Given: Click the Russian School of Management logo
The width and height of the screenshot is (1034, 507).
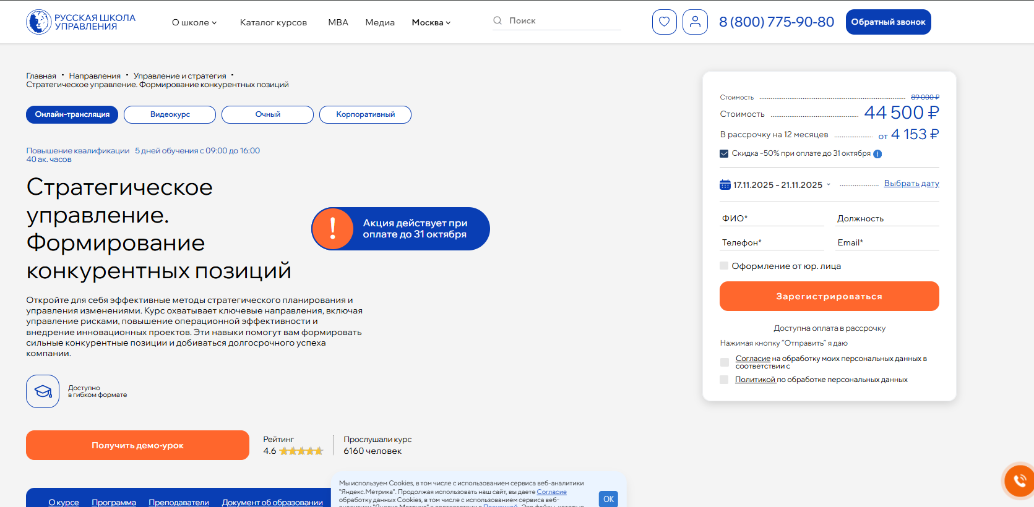Looking at the screenshot, I should click(81, 22).
